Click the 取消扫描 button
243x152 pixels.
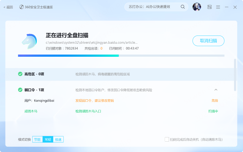[208, 41]
